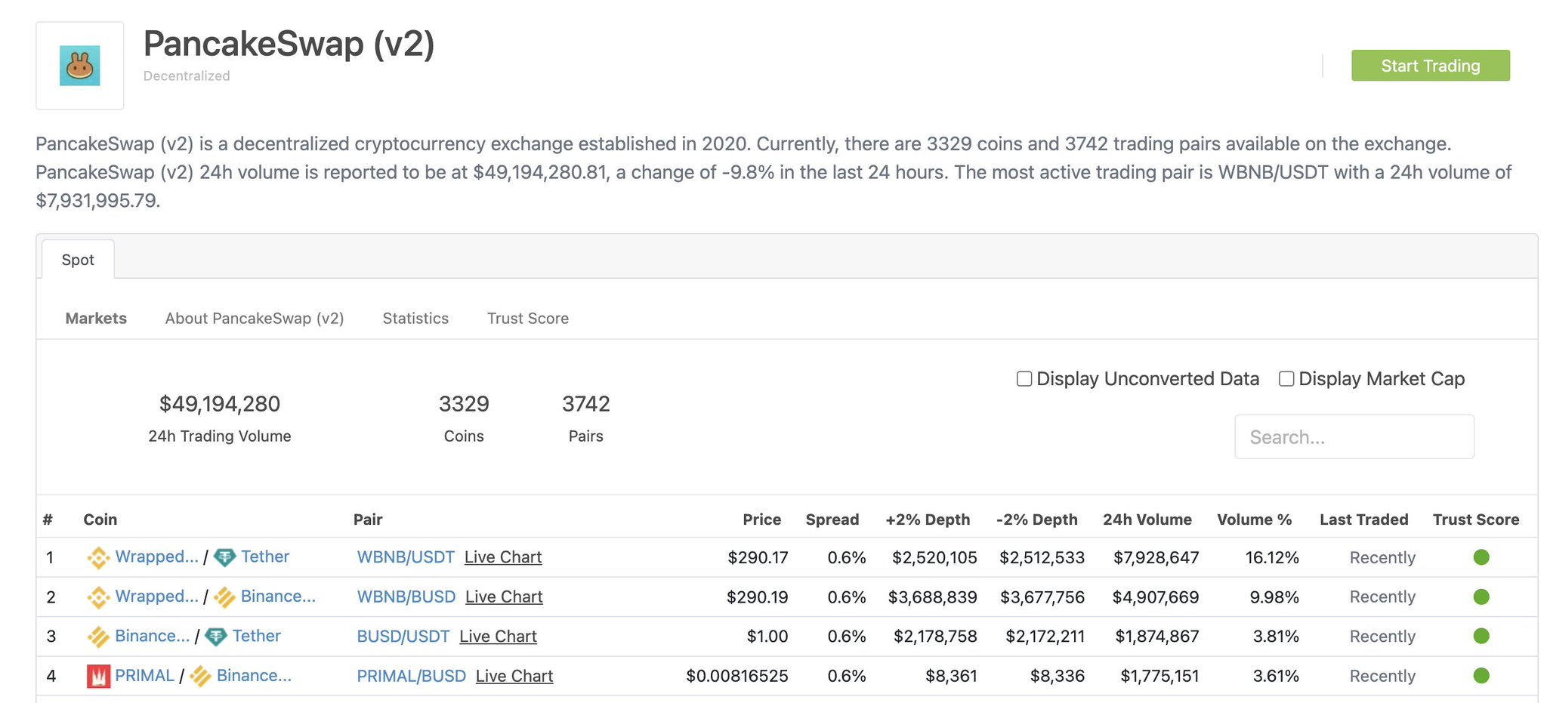Open the PRIMAL/BUSD pair link
Viewport: 1547px width, 703px height.
[x=412, y=675]
